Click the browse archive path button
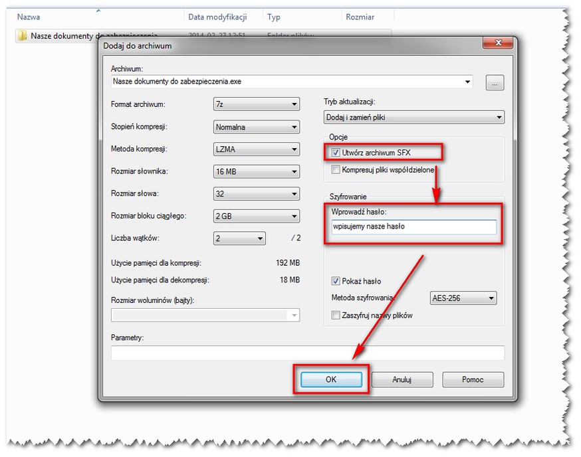Image resolution: width=581 pixels, height=457 pixels. (495, 82)
